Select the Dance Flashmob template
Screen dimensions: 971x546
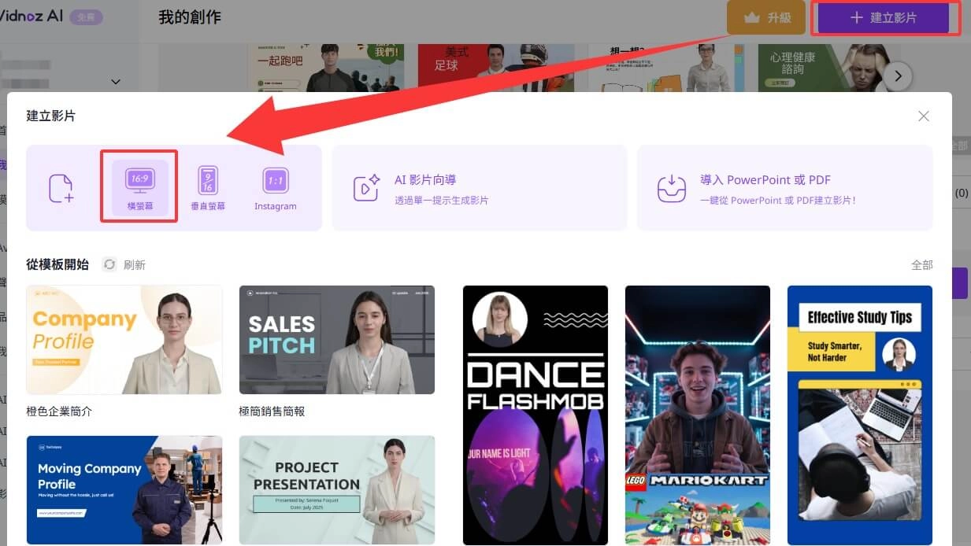coord(536,415)
